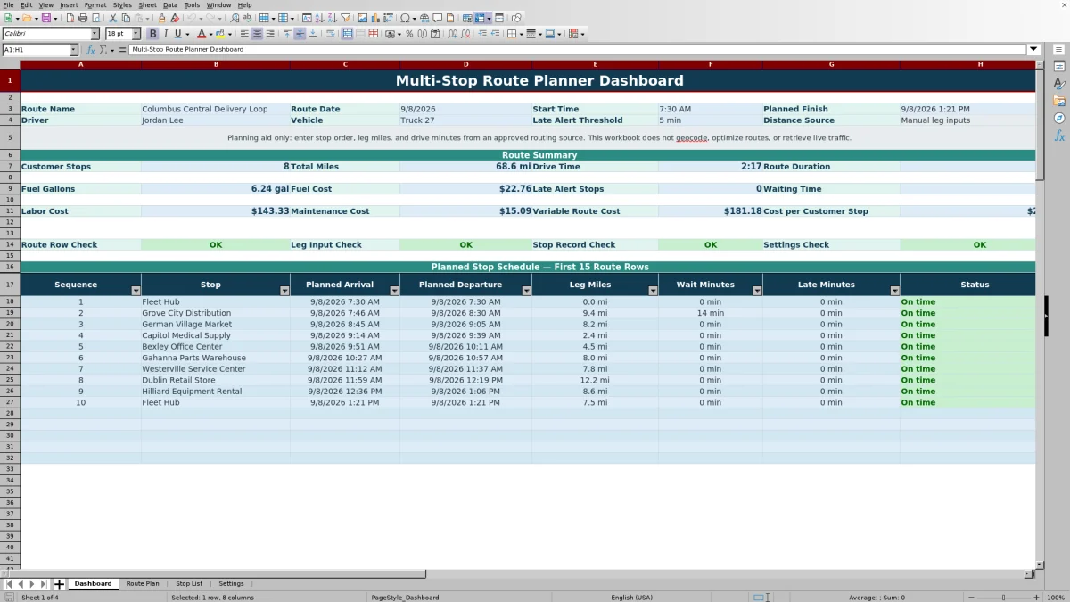Toggle Center Vertically alignment

(300, 34)
